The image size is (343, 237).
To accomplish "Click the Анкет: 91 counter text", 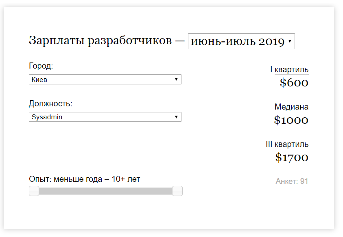I will (x=292, y=181).
